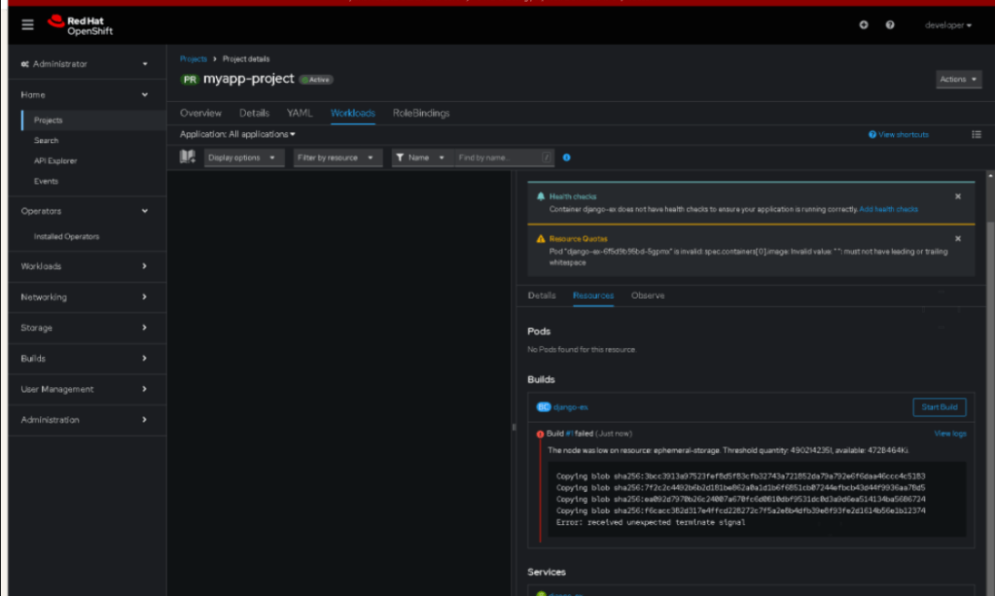Expand the Administration navigation section
The height and width of the screenshot is (596, 995).
tap(84, 420)
